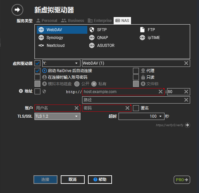Open the Y: drive letter dropdown
199x193 pixels.
point(61,63)
